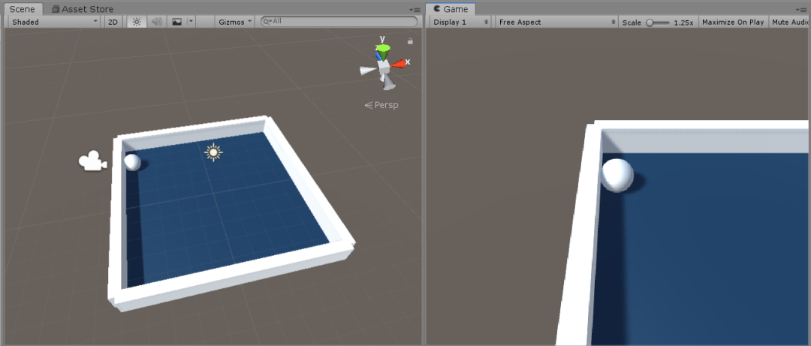Switch to the Scene tab
The width and height of the screenshot is (811, 346).
click(22, 9)
